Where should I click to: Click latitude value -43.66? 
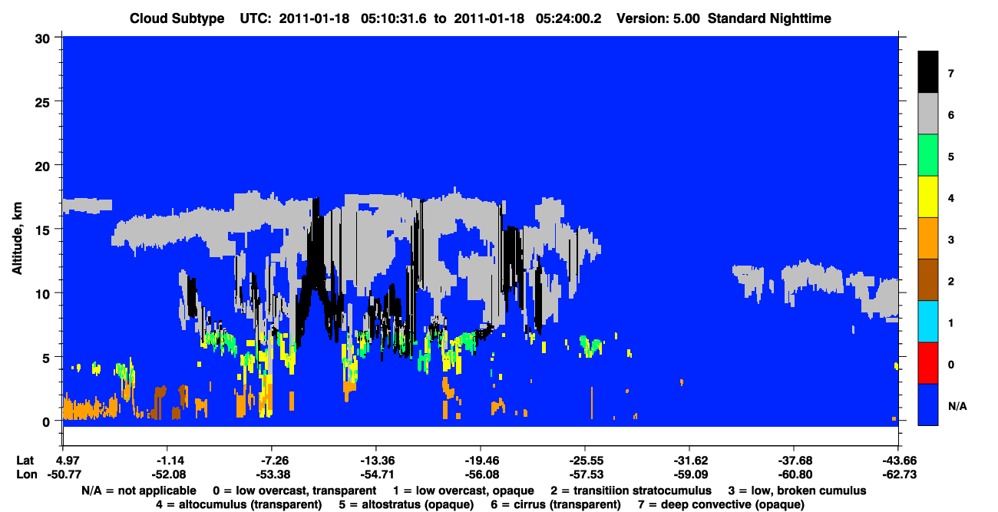point(898,460)
